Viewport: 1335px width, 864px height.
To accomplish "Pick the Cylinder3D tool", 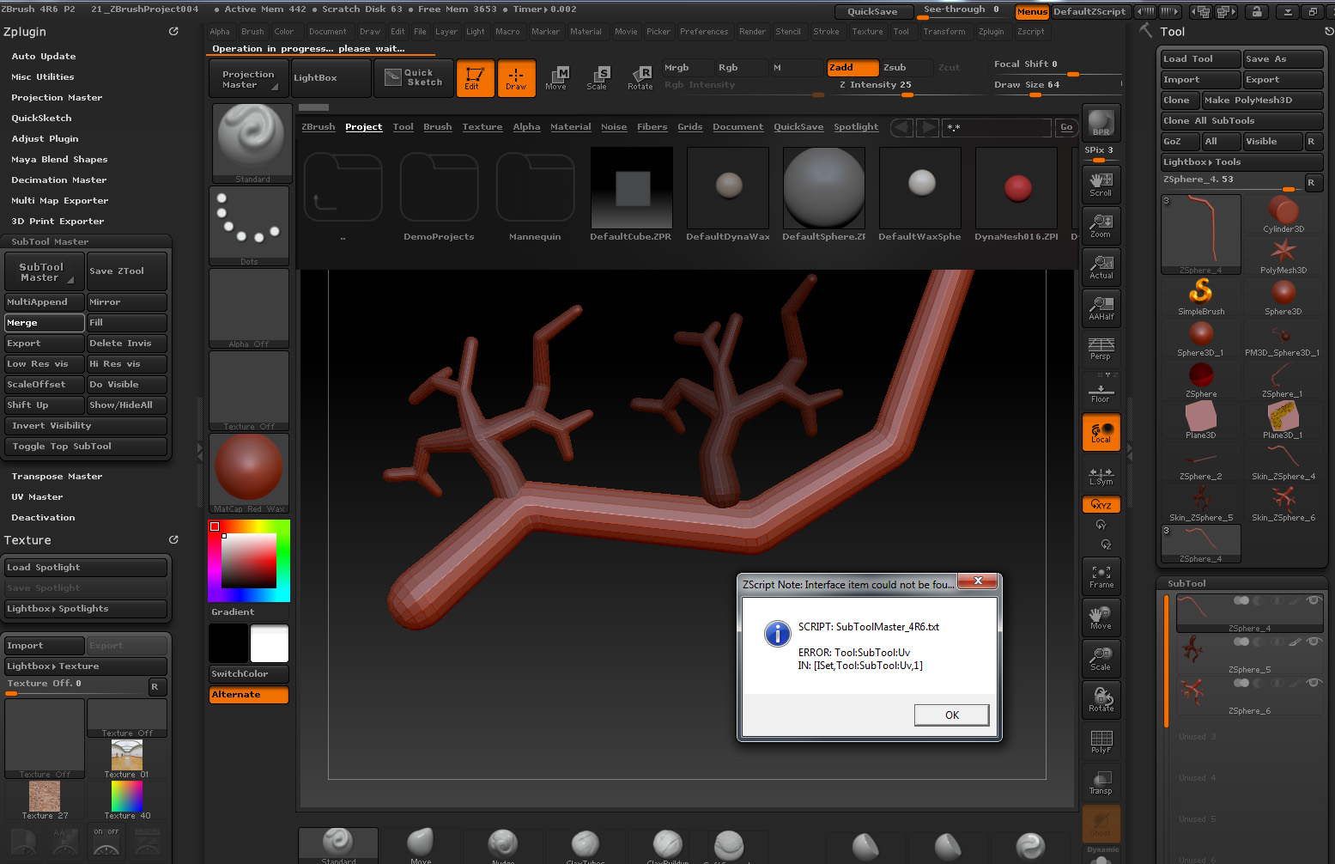I will click(1283, 214).
